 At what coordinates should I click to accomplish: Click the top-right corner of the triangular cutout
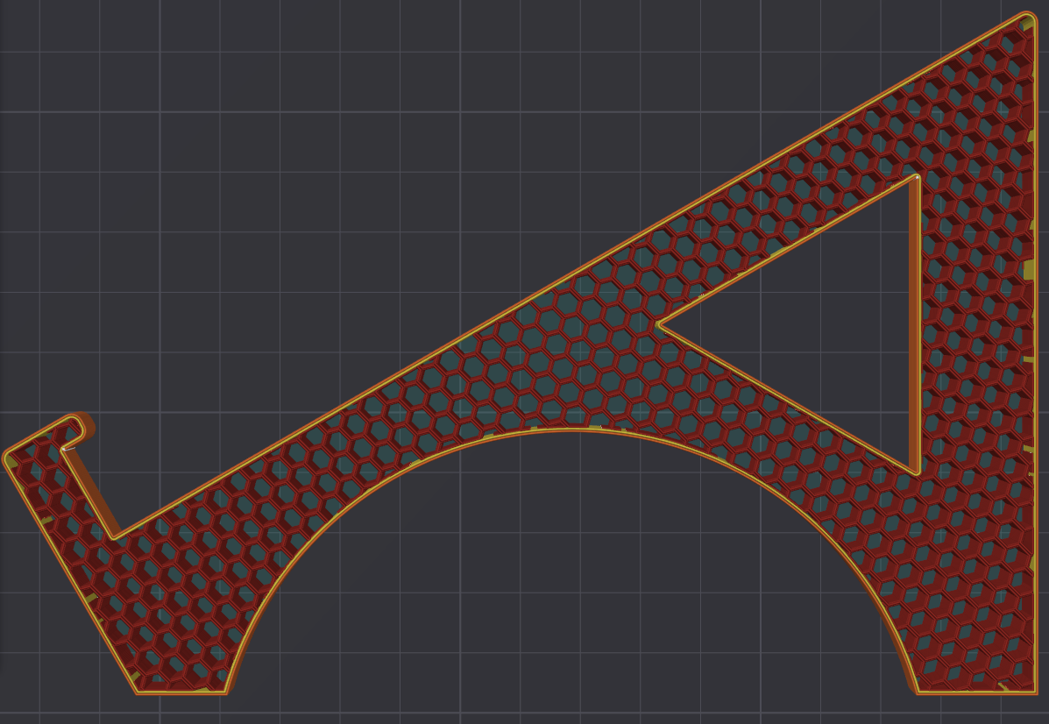click(916, 179)
